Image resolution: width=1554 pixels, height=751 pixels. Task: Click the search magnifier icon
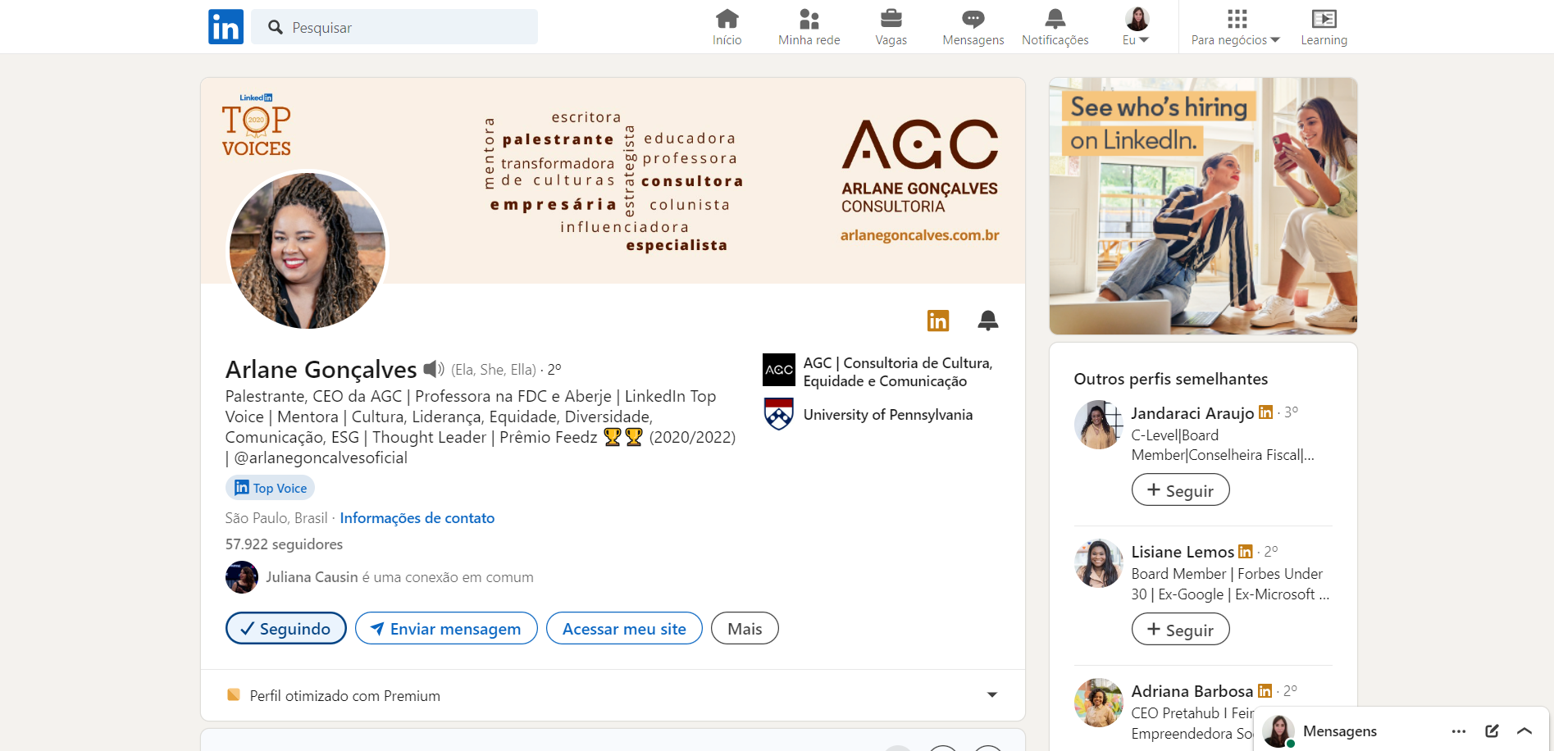pos(276,27)
